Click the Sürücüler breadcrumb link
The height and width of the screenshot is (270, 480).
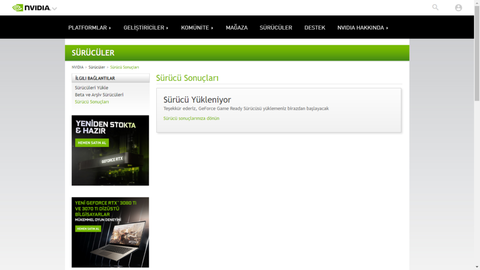[x=97, y=67]
